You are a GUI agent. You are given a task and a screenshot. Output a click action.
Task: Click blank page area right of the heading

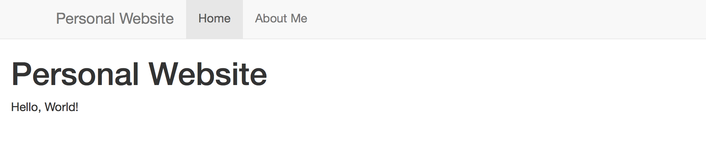pyautogui.click(x=463, y=74)
